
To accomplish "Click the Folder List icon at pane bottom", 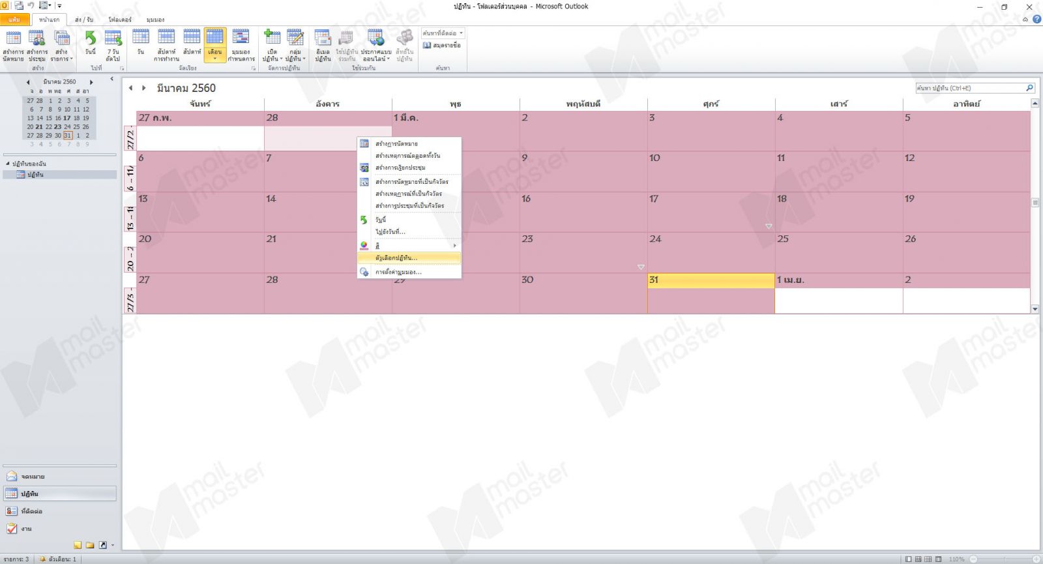I will (90, 545).
